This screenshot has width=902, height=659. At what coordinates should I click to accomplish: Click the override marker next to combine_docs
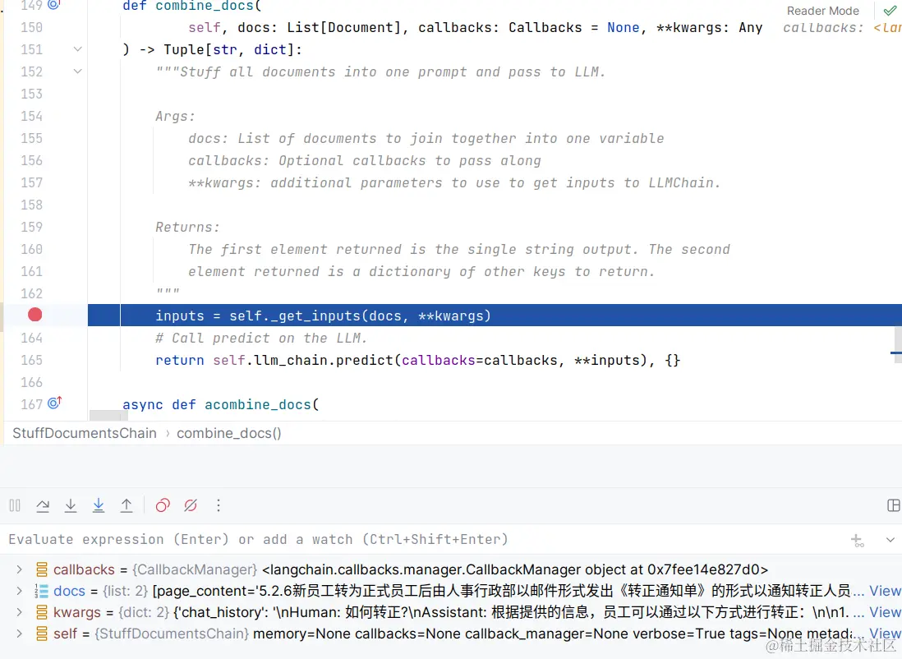tap(53, 6)
